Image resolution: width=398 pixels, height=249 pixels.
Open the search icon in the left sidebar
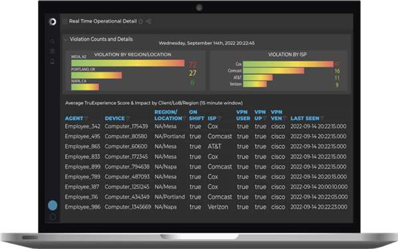53,41
